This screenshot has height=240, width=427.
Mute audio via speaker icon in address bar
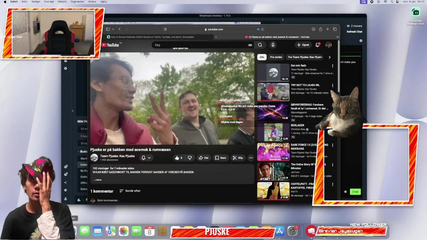click(258, 29)
